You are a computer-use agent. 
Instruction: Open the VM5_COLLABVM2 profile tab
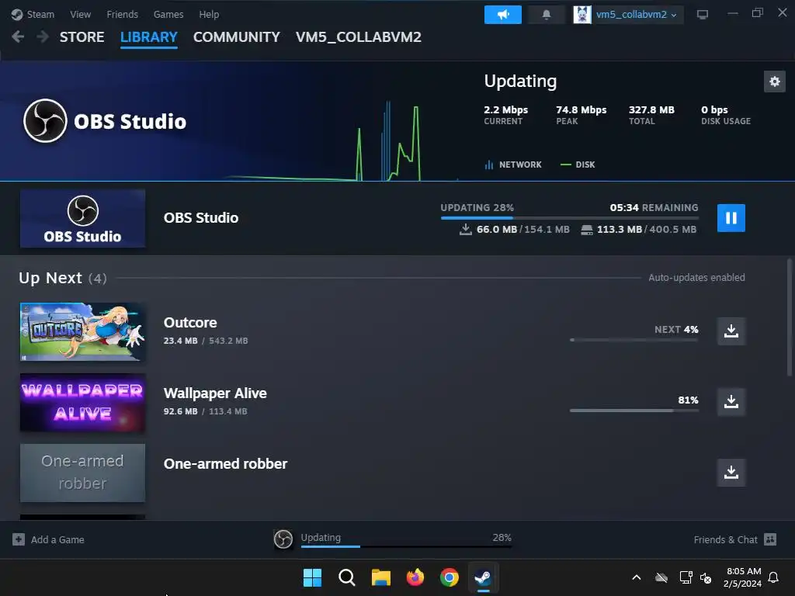point(359,37)
